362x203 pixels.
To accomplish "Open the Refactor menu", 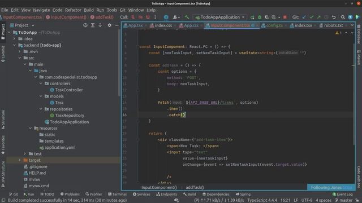I will click(73, 10).
